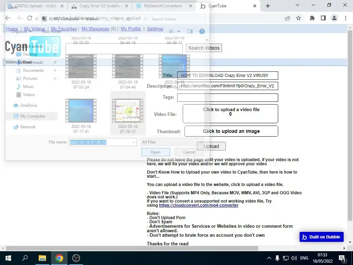Open cloudconvert mp4-converter link
The width and height of the screenshot is (353, 265).
(x=199, y=205)
